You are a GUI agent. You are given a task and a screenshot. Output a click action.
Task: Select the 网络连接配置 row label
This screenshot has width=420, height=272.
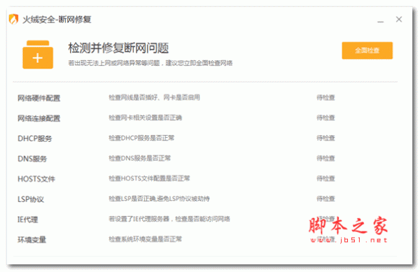tap(38, 118)
